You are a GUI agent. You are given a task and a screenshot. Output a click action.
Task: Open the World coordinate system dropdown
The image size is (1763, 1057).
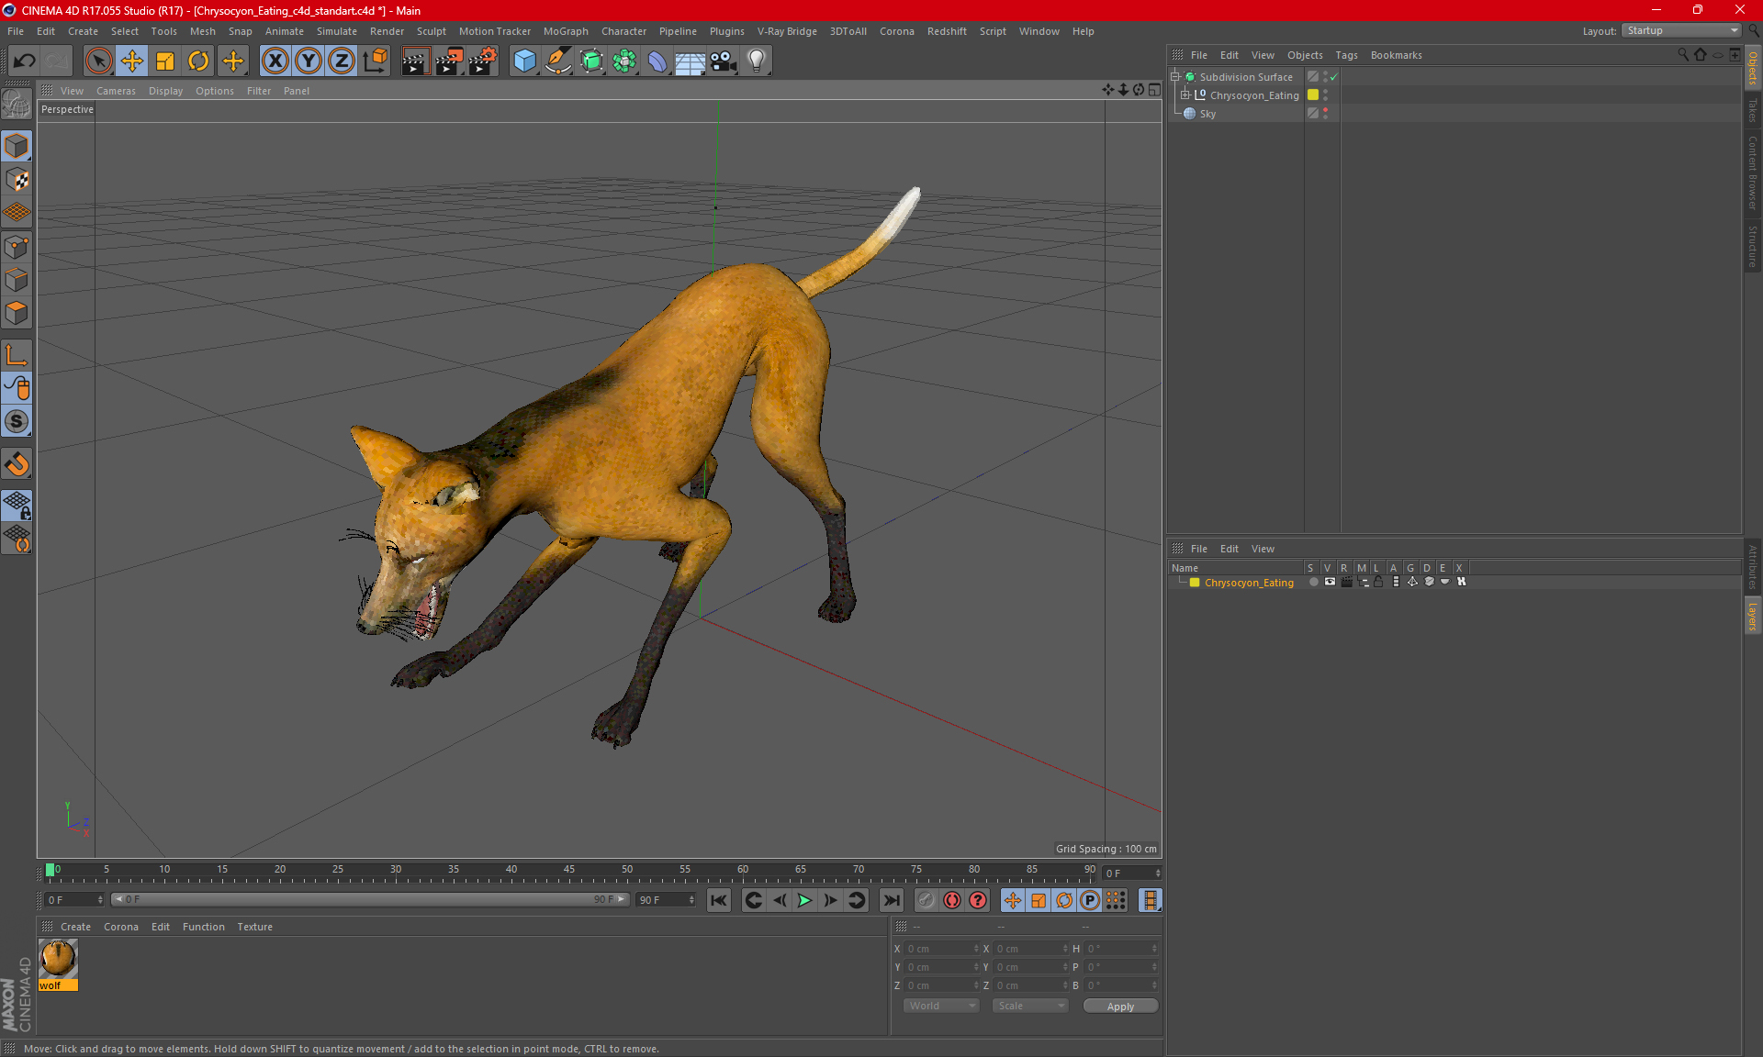[941, 1006]
